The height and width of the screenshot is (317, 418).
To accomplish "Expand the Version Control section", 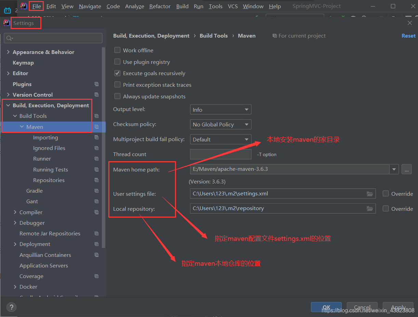I will (x=8, y=95).
